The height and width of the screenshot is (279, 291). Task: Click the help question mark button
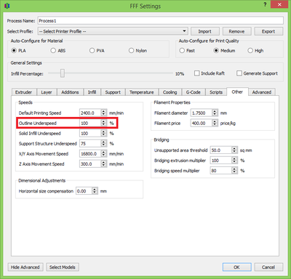coord(265,4)
